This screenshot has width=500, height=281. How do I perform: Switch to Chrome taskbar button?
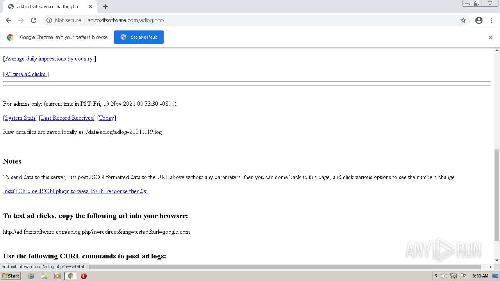pyautogui.click(x=70, y=276)
